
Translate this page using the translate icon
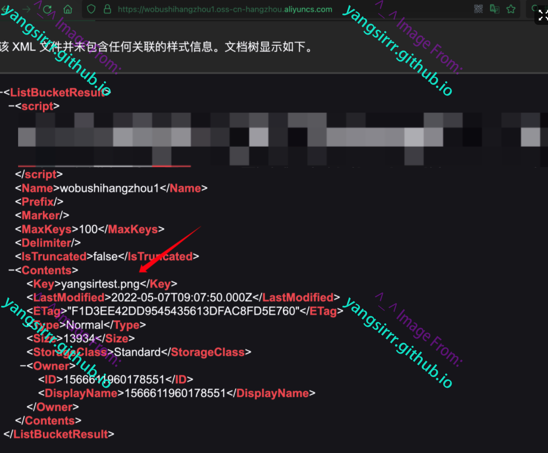coord(494,9)
